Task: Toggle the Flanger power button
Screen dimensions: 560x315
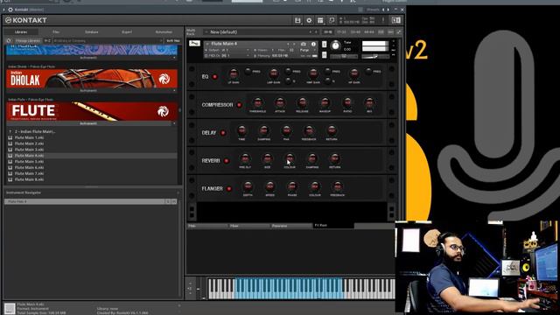Action: pos(229,189)
